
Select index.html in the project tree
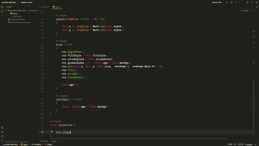16,16
